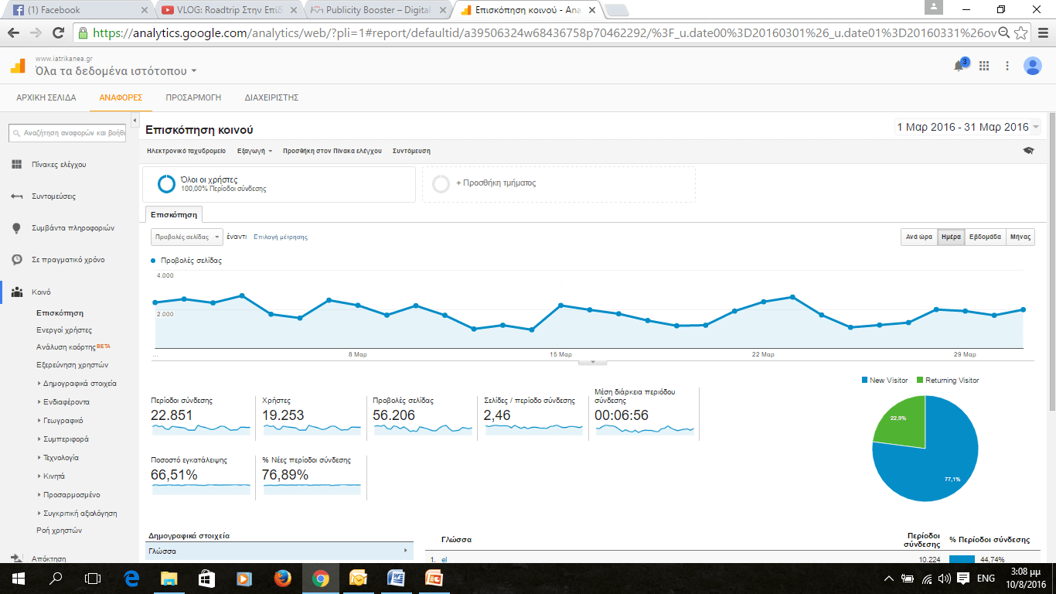
Task: Click Προσθήκη στον Πίνακα ελέγχου
Action: click(332, 151)
